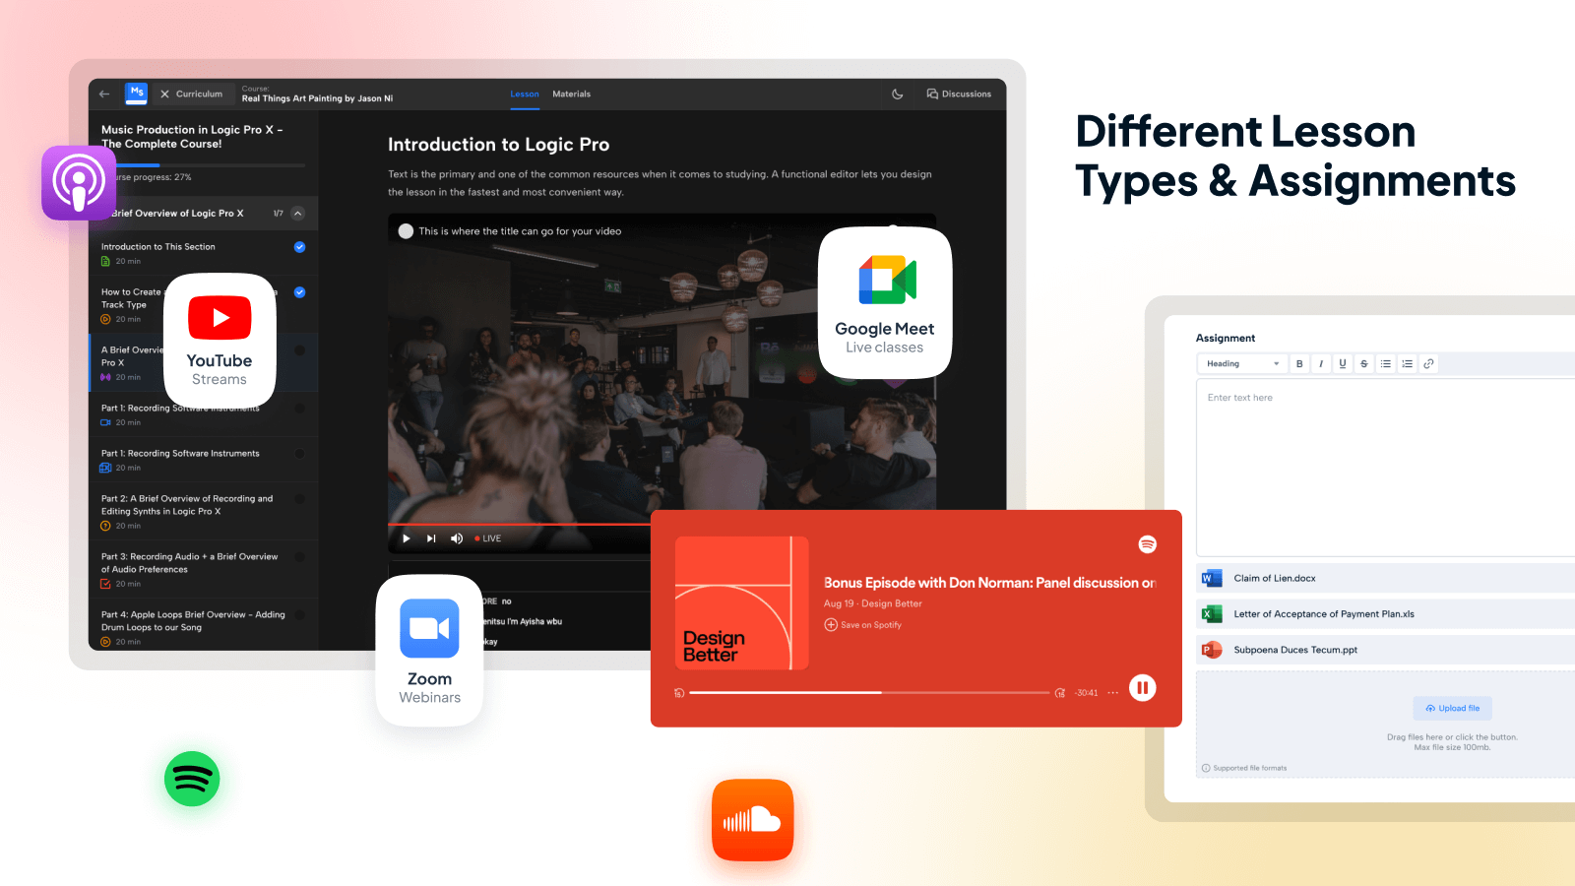Close the Curriculum panel with the X

click(x=165, y=95)
